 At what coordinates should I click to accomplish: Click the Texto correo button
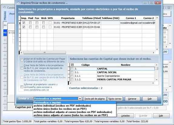pyautogui.click(x=115, y=99)
